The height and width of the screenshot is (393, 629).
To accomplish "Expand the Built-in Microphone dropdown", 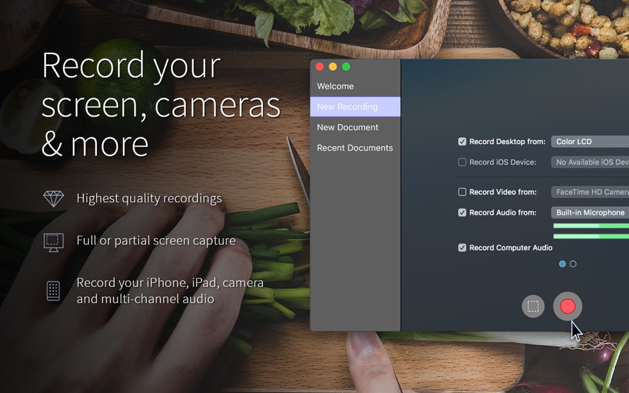I will point(590,213).
